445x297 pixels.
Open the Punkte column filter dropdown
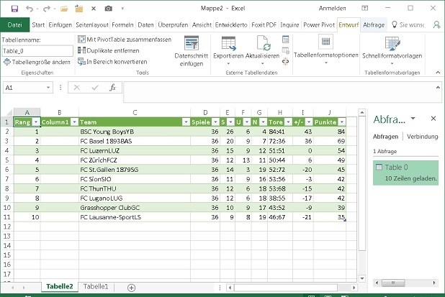click(x=342, y=122)
